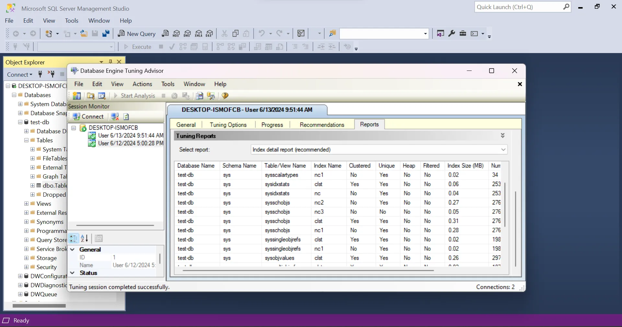
Task: Expand DWQueue database node
Action: (x=20, y=294)
